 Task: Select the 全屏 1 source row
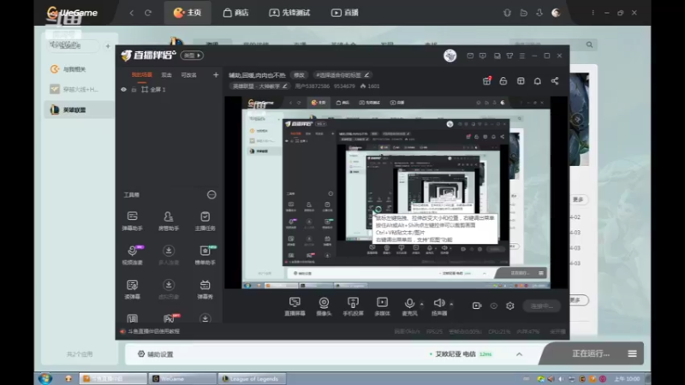pyautogui.click(x=169, y=90)
